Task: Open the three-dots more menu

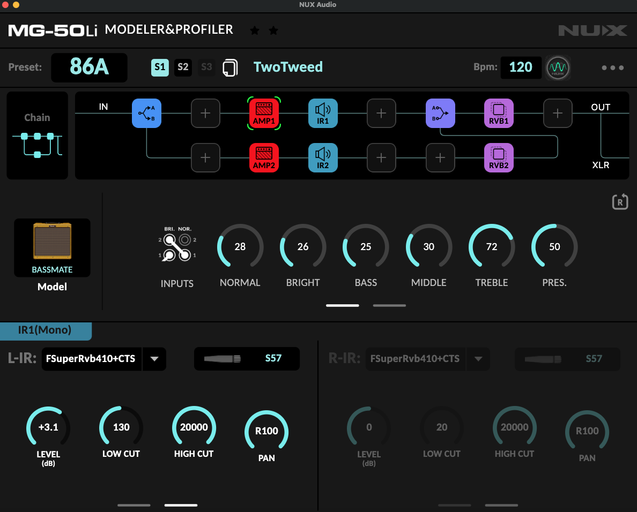Action: tap(613, 68)
